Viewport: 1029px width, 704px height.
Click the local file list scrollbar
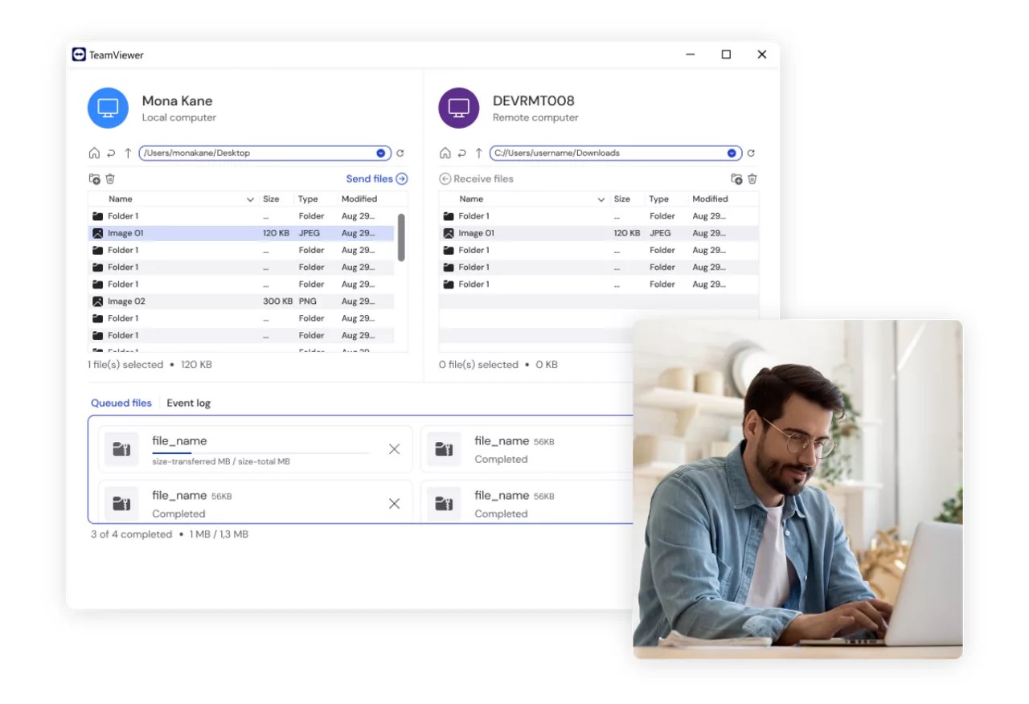coord(401,237)
